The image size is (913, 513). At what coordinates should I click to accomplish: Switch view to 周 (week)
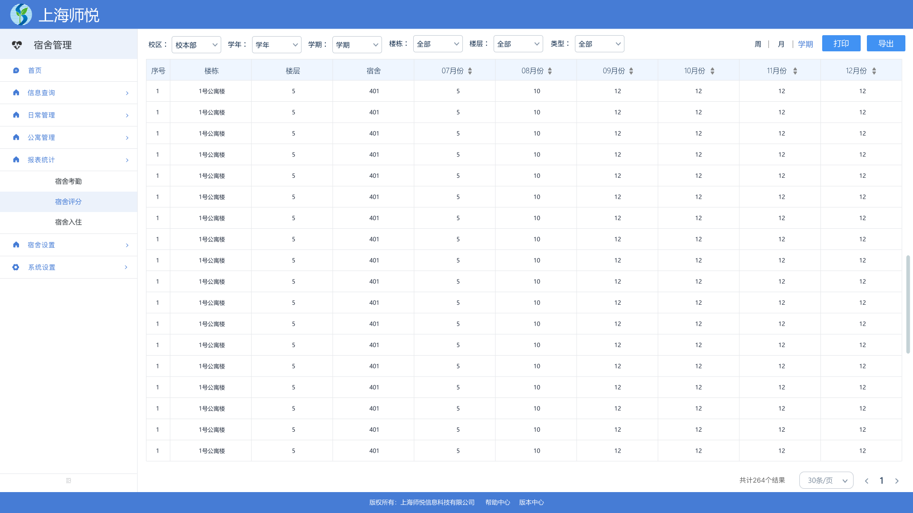[758, 44]
